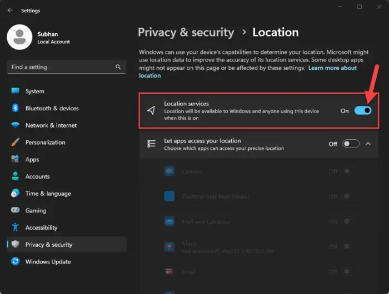Select Personalization in sidebar
Viewport: 389px width, 294px height.
67,143
